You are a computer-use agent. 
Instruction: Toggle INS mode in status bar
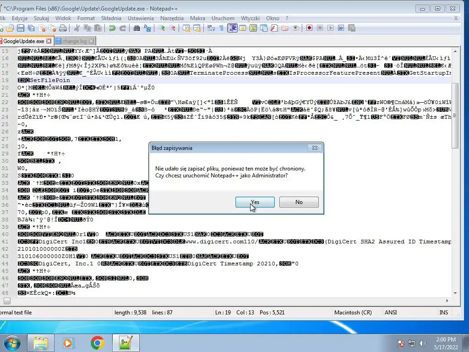tap(443, 313)
